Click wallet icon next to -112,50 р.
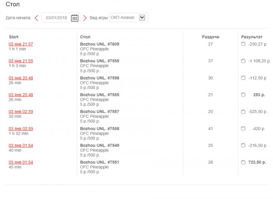This screenshot has height=199, width=273. click(x=243, y=78)
